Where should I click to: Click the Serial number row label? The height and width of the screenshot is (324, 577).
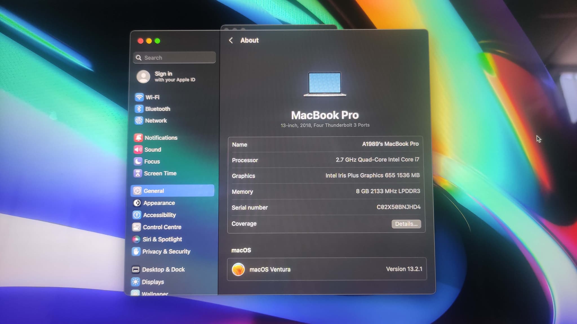250,208
